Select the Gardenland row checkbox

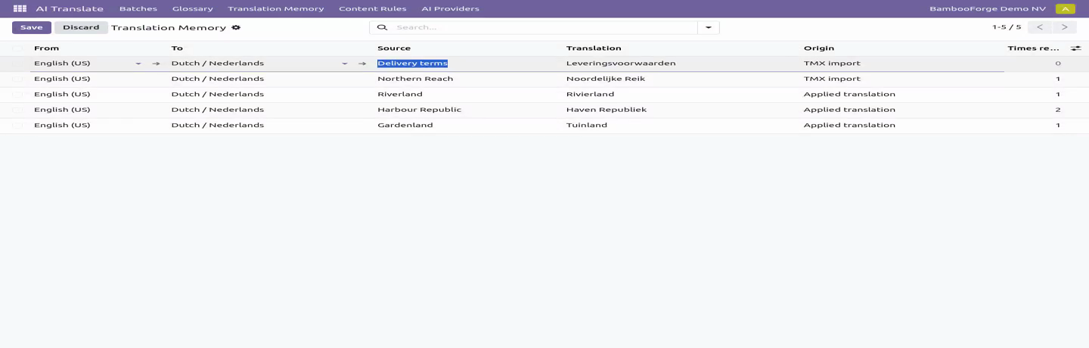coord(17,126)
